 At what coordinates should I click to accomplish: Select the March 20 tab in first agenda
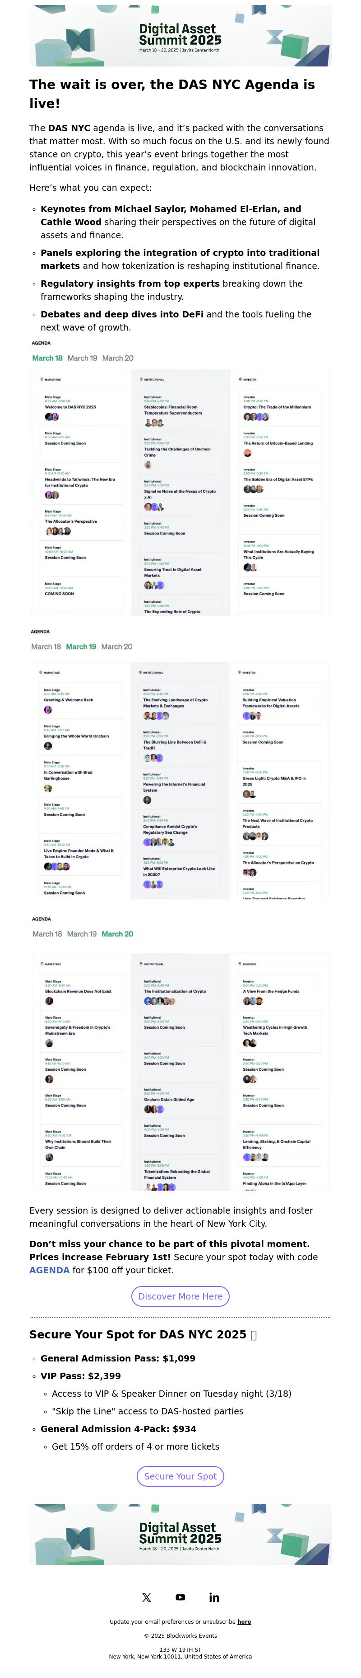[x=118, y=358]
